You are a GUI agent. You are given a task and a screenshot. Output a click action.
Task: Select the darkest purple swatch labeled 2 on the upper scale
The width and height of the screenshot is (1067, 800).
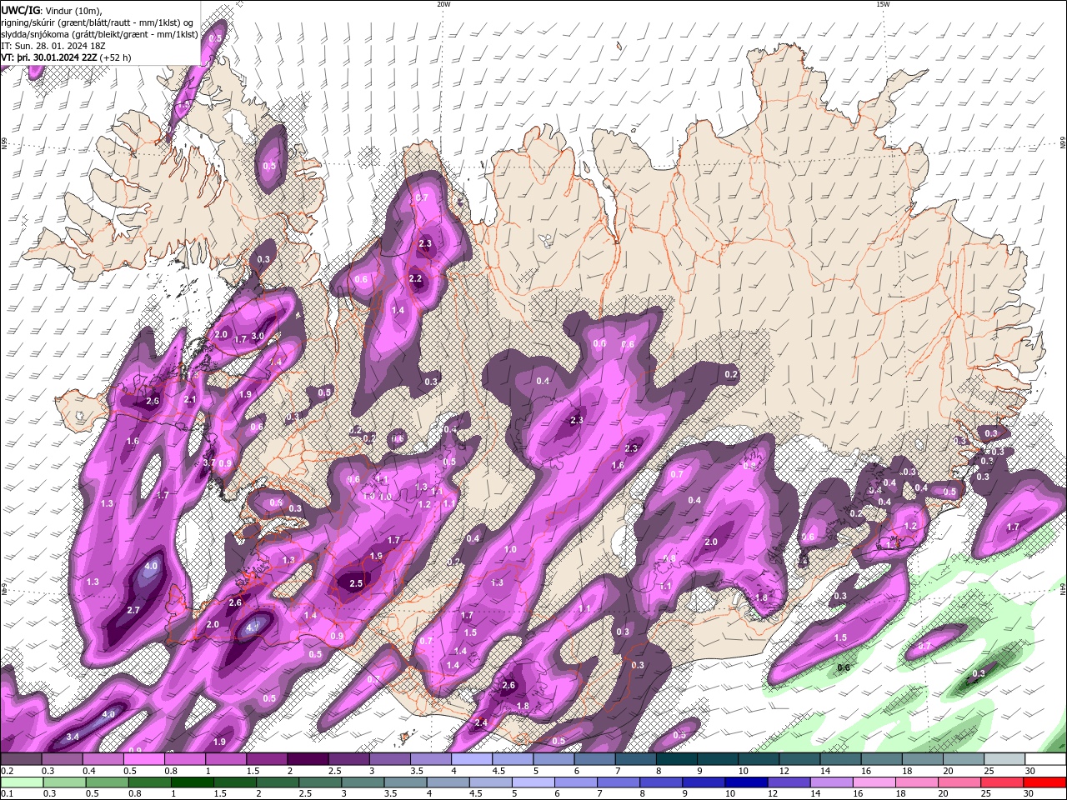[307, 759]
